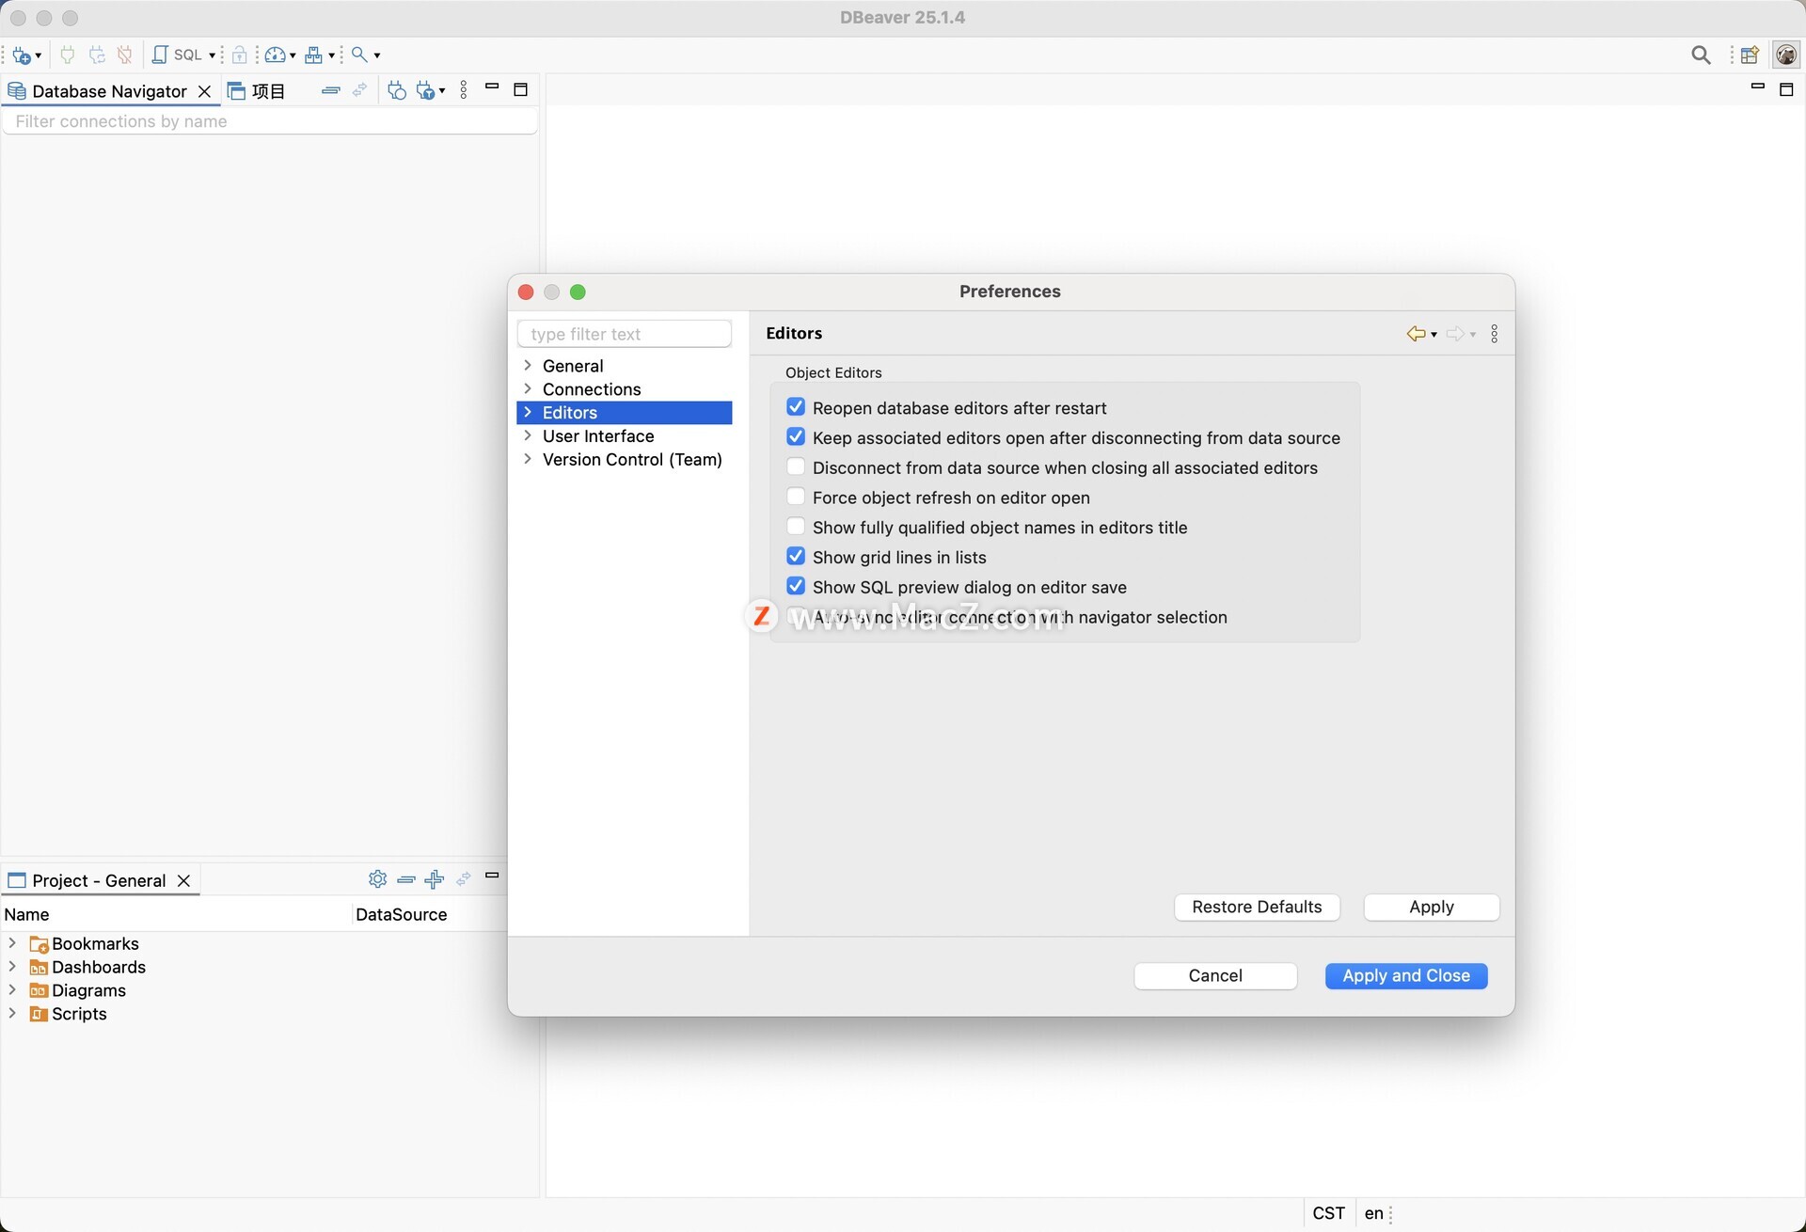The image size is (1806, 1232).
Task: Click the transaction lock icon in toolbar
Action: tap(240, 55)
